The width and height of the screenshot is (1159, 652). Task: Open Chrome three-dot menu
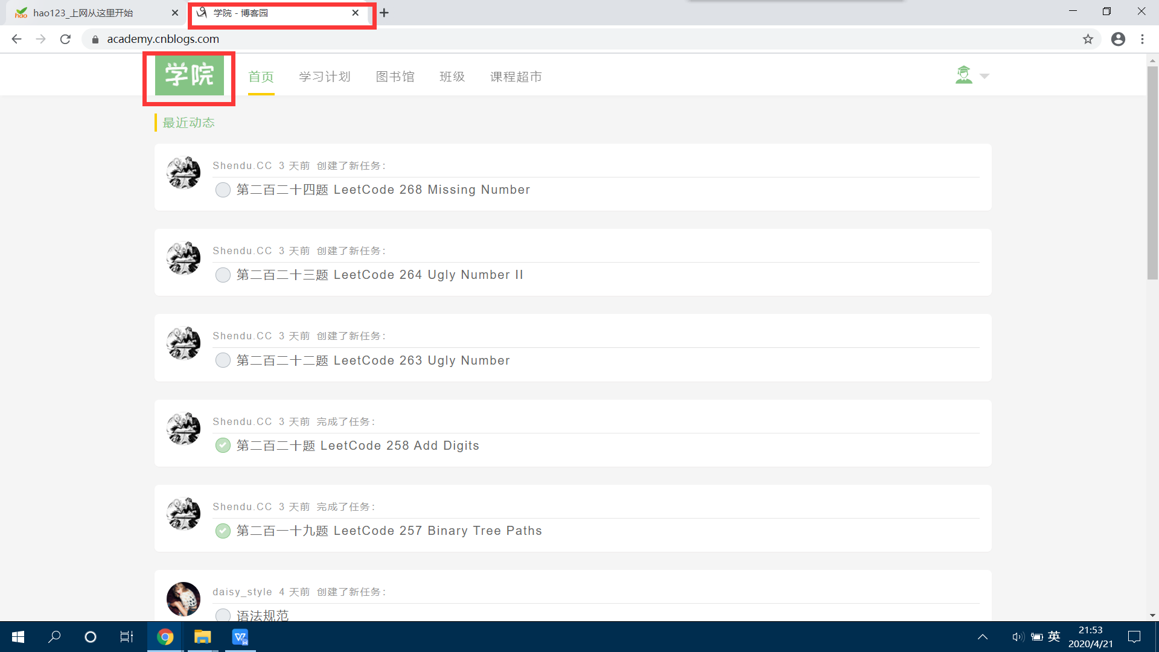pyautogui.click(x=1142, y=39)
